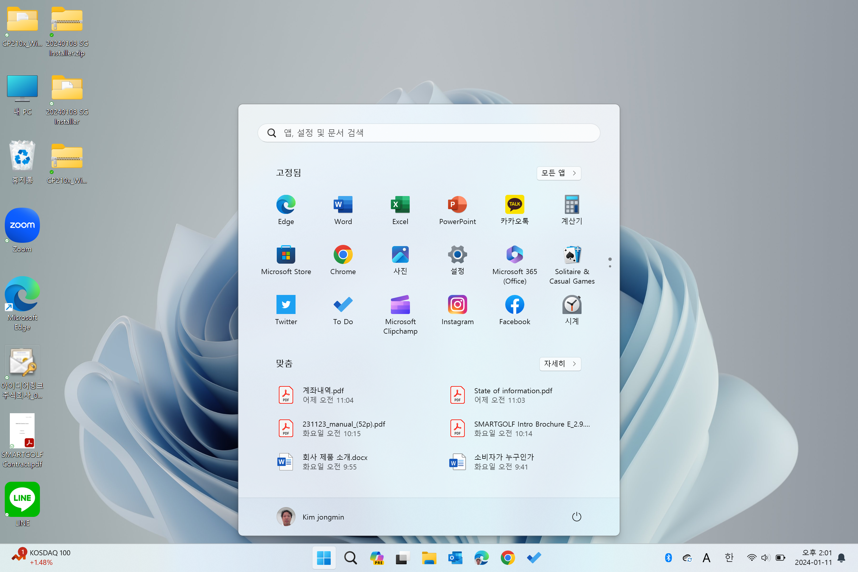Select Recycle Bin (휴지통) on desktop

point(22,162)
